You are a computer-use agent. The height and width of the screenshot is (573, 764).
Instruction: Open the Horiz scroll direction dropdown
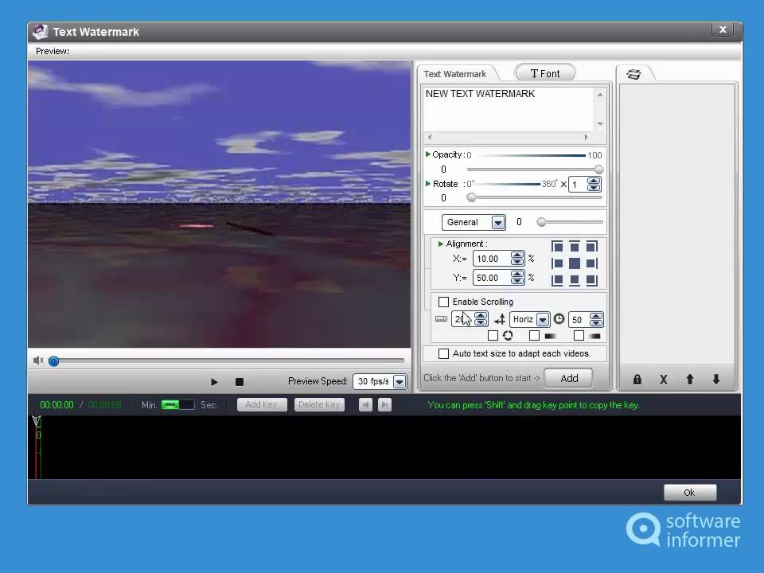[542, 320]
